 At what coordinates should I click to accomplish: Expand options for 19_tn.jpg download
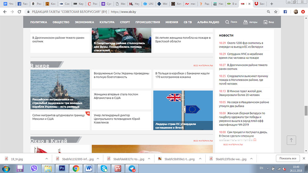point(47,159)
